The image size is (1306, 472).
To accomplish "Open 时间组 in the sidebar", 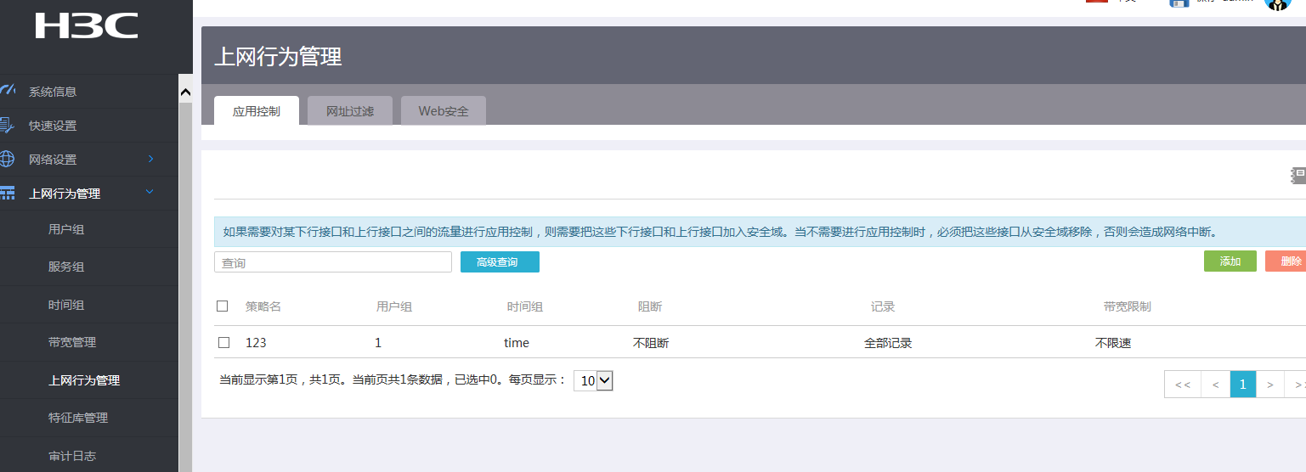I will click(66, 305).
